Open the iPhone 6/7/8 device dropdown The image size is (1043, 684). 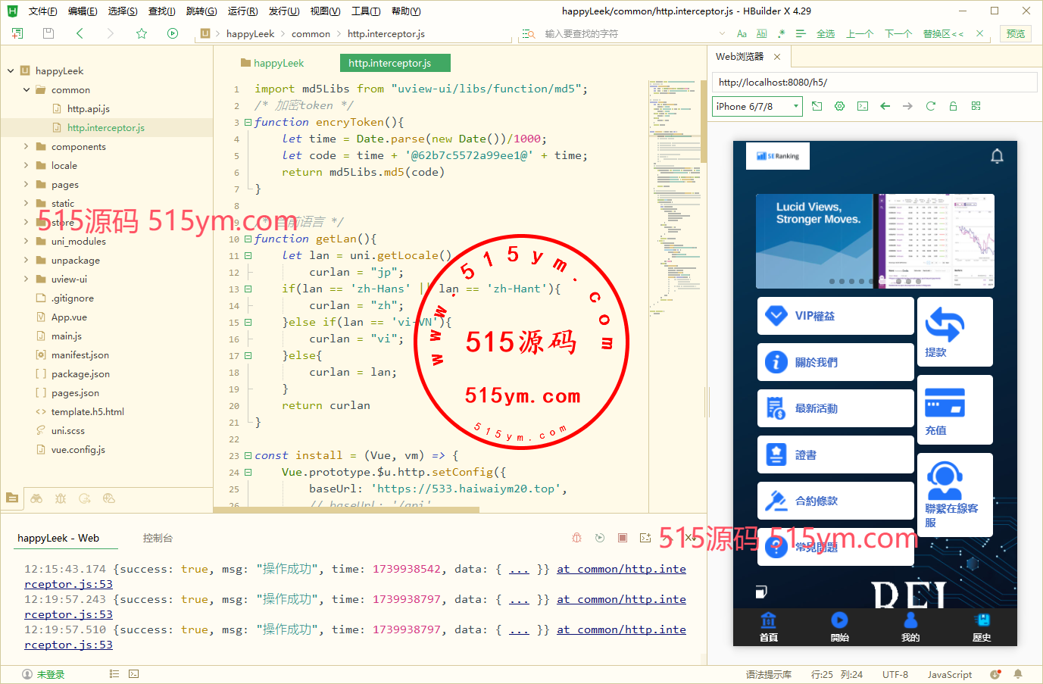tap(757, 107)
